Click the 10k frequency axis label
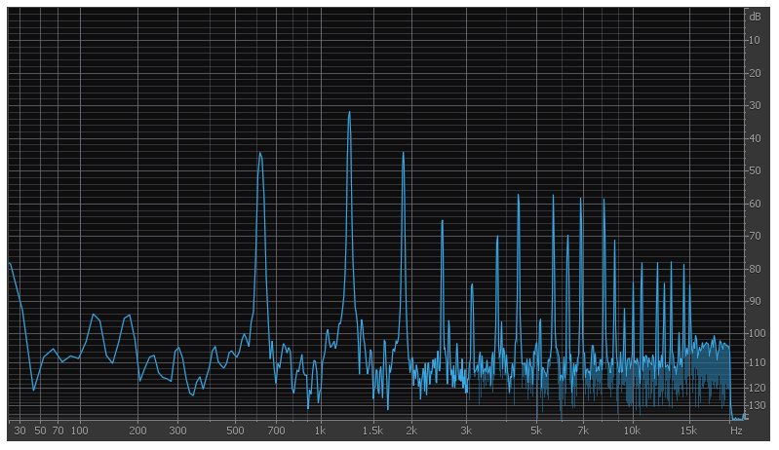The image size is (779, 450). coord(632,431)
